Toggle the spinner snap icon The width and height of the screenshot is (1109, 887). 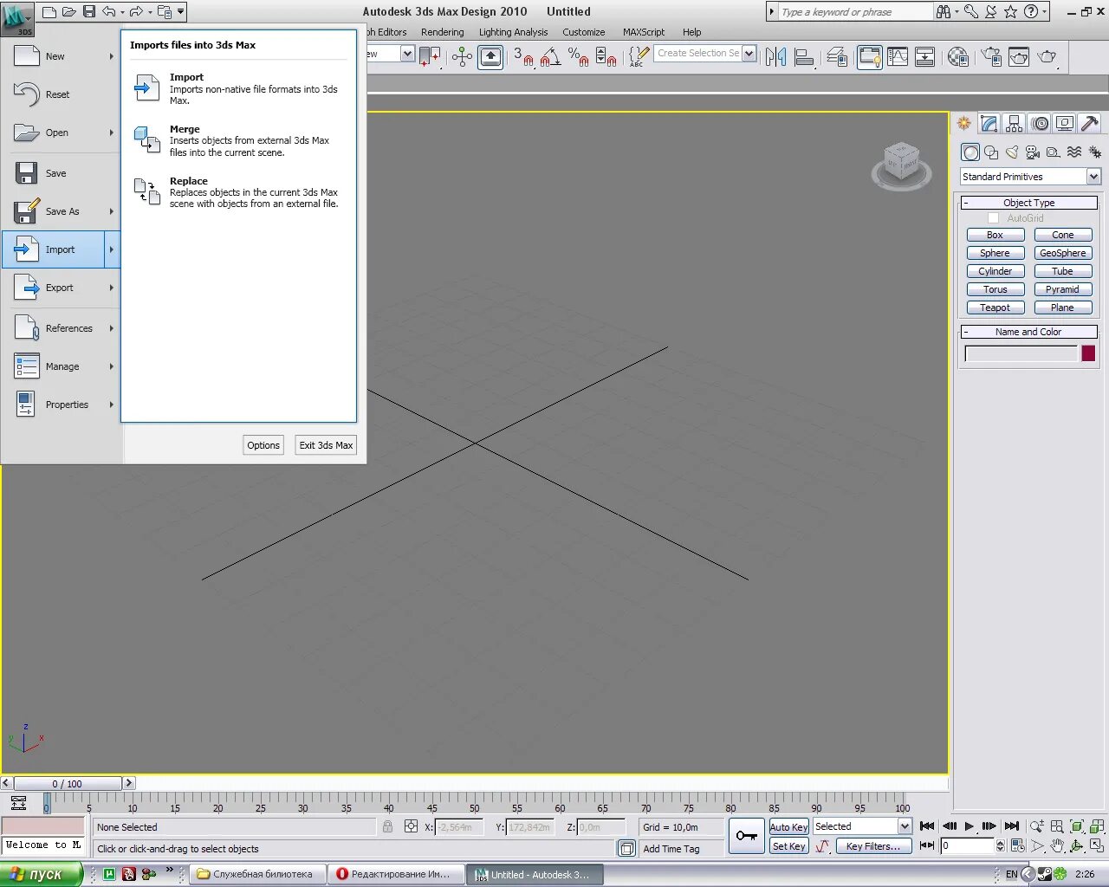click(x=606, y=57)
